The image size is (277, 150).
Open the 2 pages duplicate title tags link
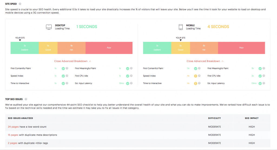point(12,143)
